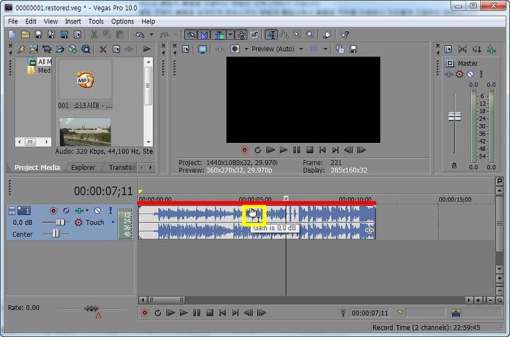Viewport: 510px width, 337px height.
Task: Toggle Automatic Crossfades button
Action: click(204, 35)
